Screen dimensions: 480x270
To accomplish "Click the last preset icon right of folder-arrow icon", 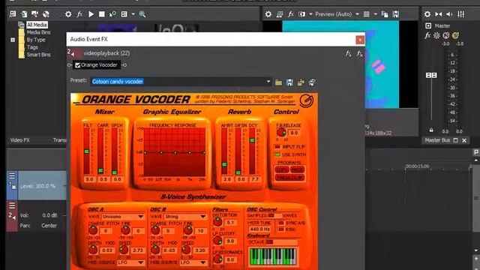I will click(x=312, y=82).
